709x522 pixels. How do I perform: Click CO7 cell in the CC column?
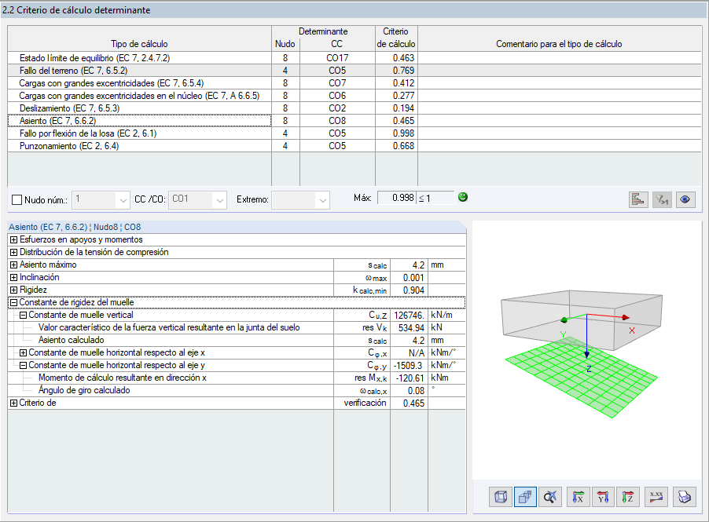[x=337, y=83]
